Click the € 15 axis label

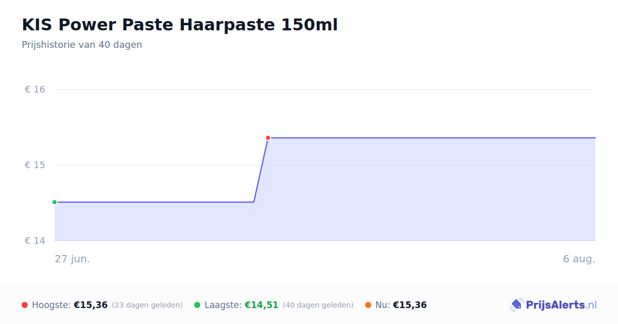[x=35, y=165]
